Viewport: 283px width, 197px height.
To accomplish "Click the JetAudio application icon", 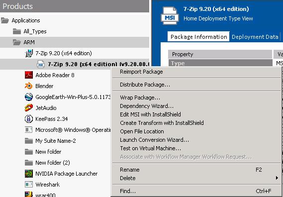I will (29, 108).
